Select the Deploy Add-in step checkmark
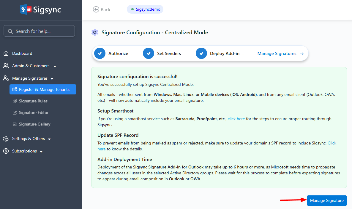This screenshot has height=209, width=352. tap(201, 54)
